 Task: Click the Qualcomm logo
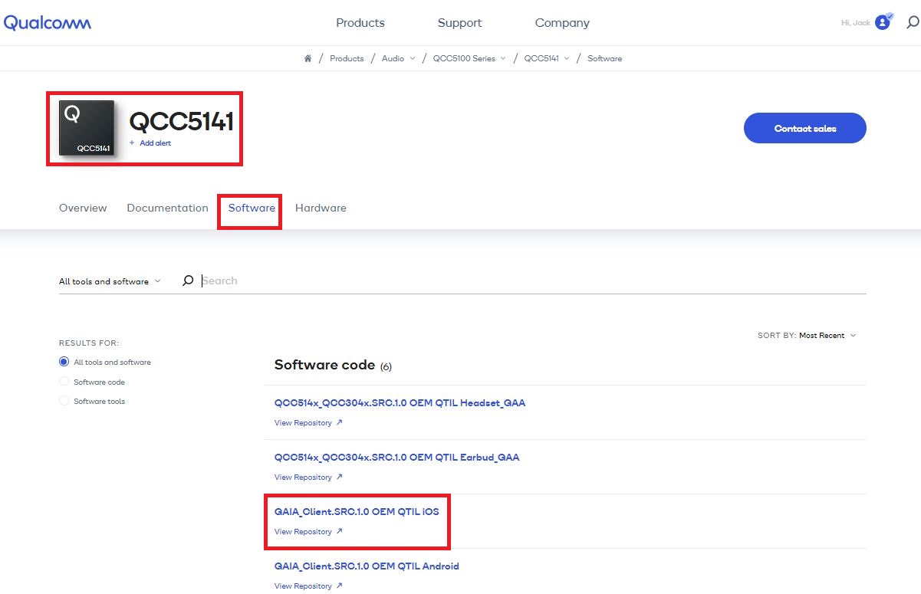pos(48,23)
